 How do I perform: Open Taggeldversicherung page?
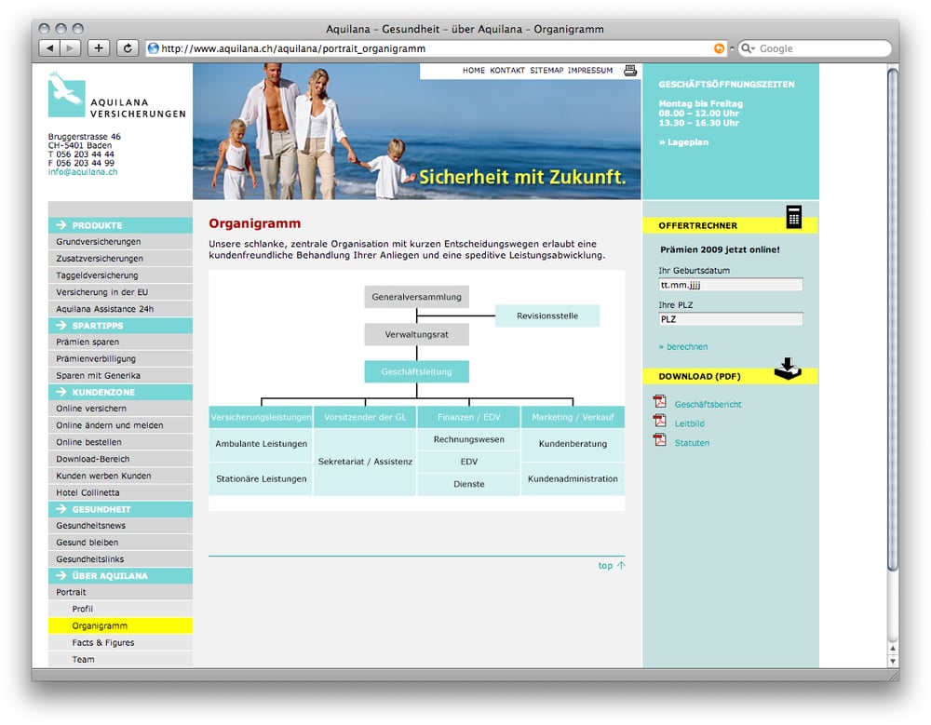[120, 275]
